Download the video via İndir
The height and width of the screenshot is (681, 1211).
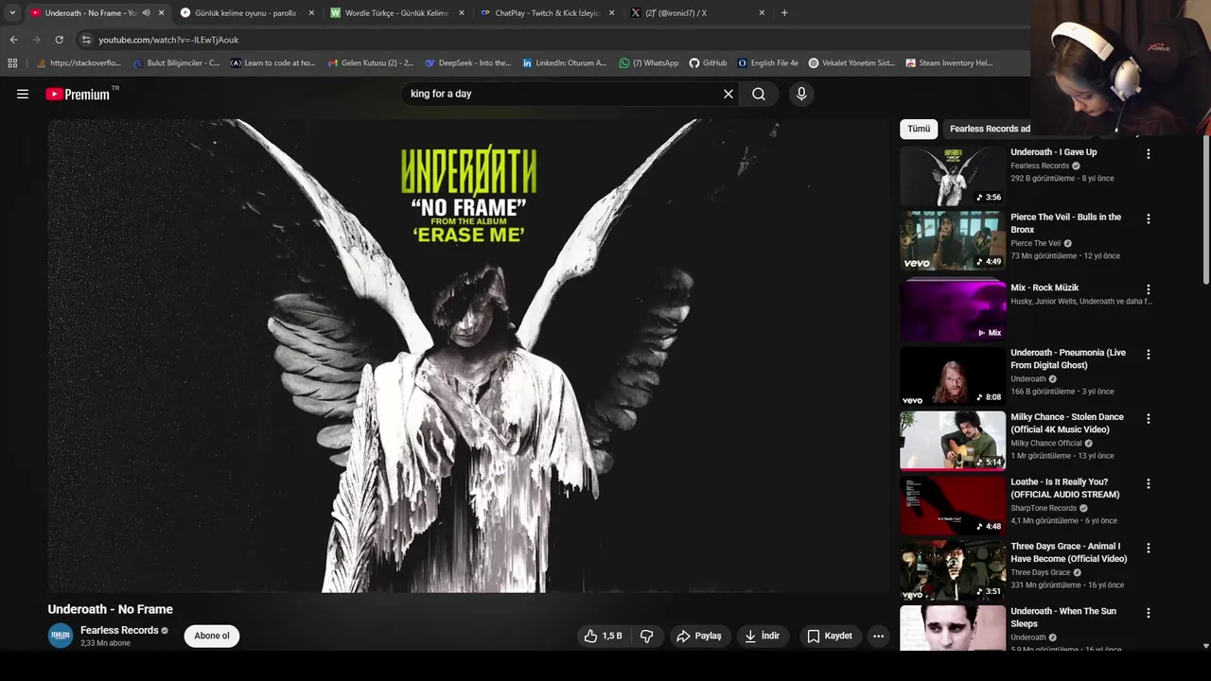(762, 636)
